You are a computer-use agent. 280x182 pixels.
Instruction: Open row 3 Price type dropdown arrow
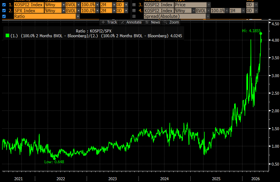[x=209, y=5]
